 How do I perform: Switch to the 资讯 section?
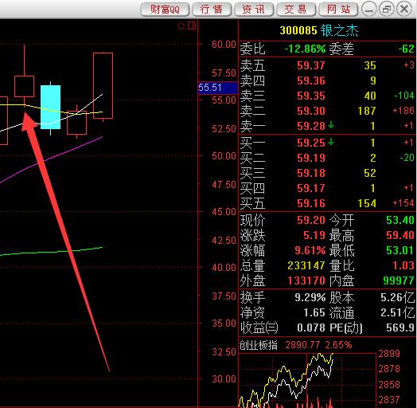pos(254,10)
